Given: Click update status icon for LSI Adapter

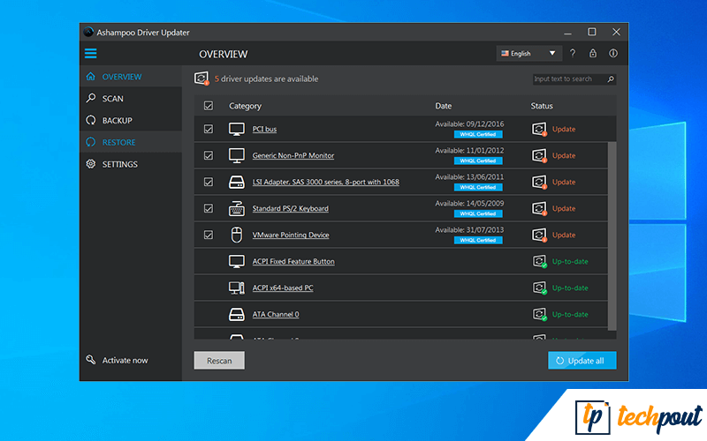Looking at the screenshot, I should click(x=539, y=183).
